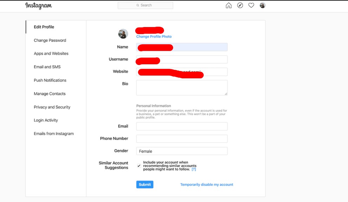
Task: Click the profile photo thumbnail in form
Action: (123, 34)
